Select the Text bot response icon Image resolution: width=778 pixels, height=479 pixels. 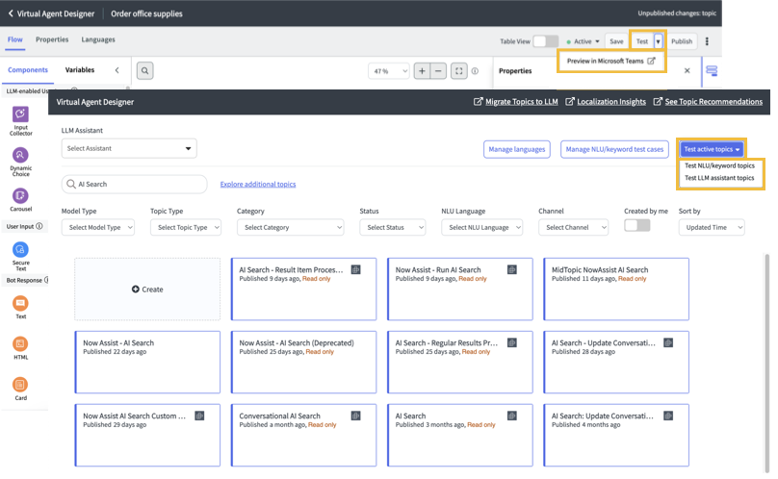pos(20,303)
